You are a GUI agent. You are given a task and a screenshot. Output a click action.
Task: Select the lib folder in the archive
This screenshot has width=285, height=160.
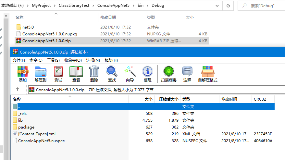(20, 120)
